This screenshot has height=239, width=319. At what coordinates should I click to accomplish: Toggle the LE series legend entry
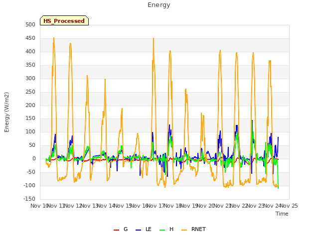(144, 229)
